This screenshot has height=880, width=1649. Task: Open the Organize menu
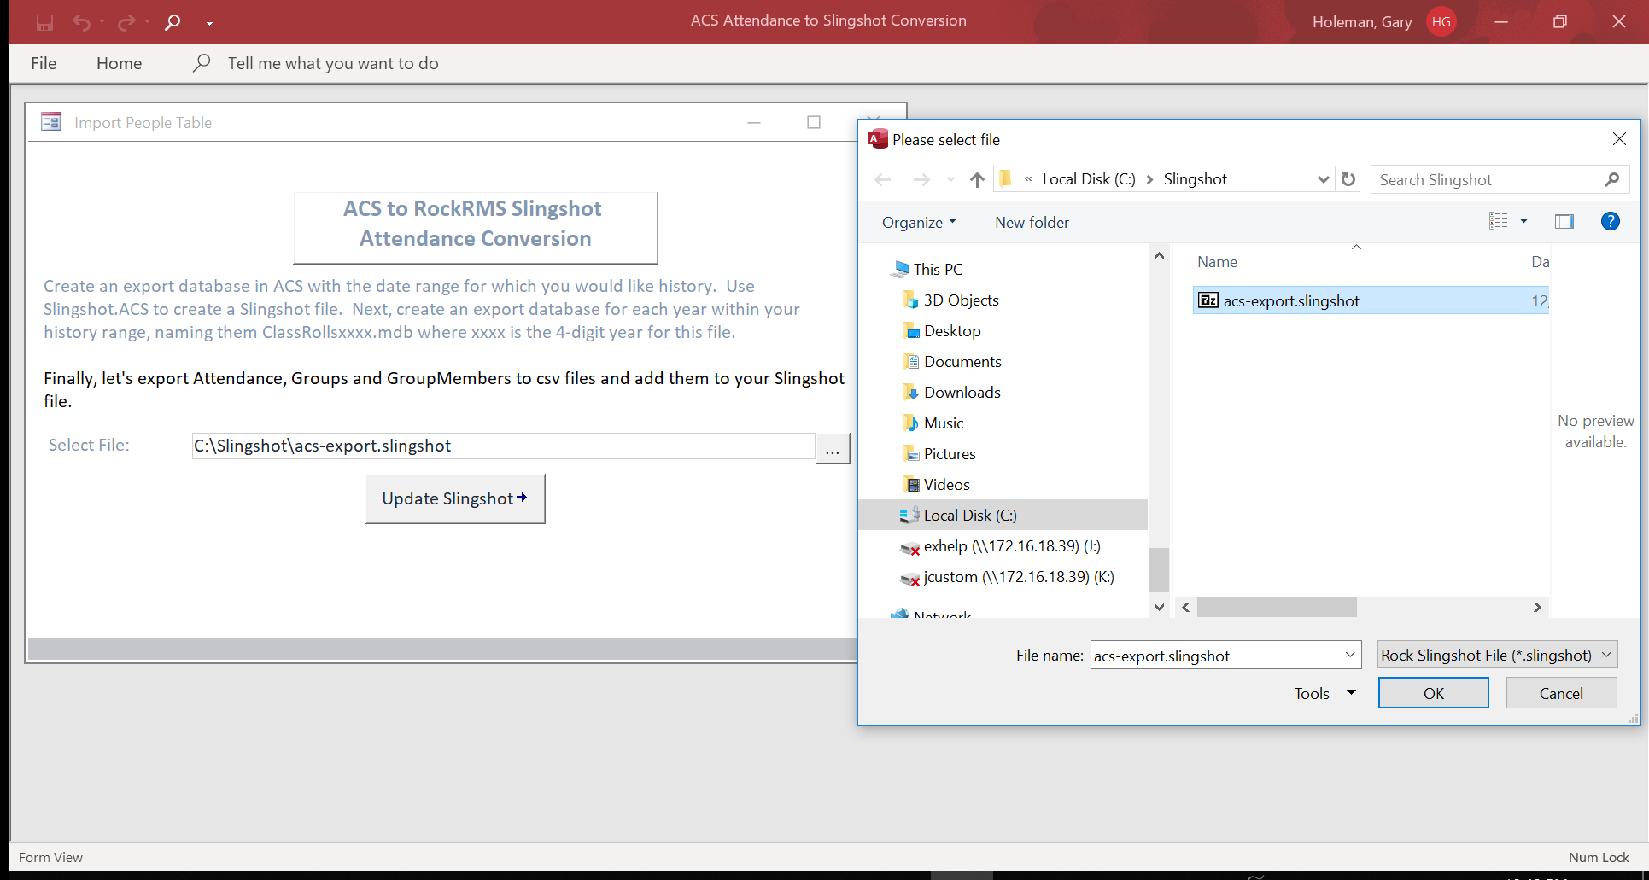[919, 223]
